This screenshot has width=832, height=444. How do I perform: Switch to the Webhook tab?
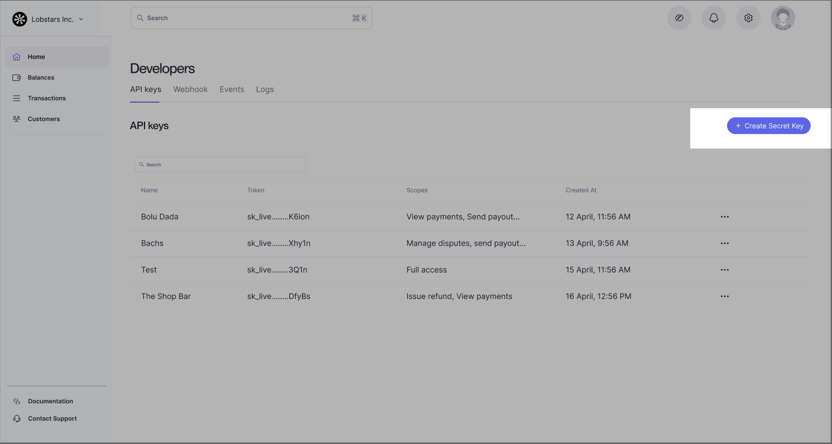190,89
